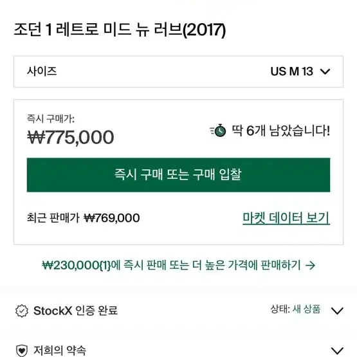Click the chevron next to US M 13
The height and width of the screenshot is (357, 357).
pyautogui.click(x=325, y=71)
